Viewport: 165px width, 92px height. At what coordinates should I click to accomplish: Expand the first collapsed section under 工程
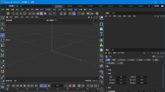click(107, 70)
